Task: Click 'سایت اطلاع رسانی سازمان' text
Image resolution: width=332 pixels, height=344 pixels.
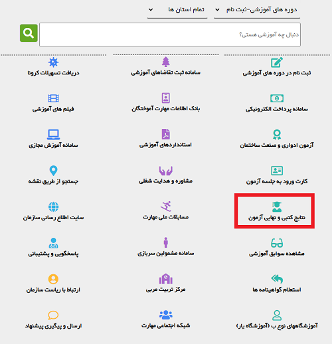Action: [53, 217]
